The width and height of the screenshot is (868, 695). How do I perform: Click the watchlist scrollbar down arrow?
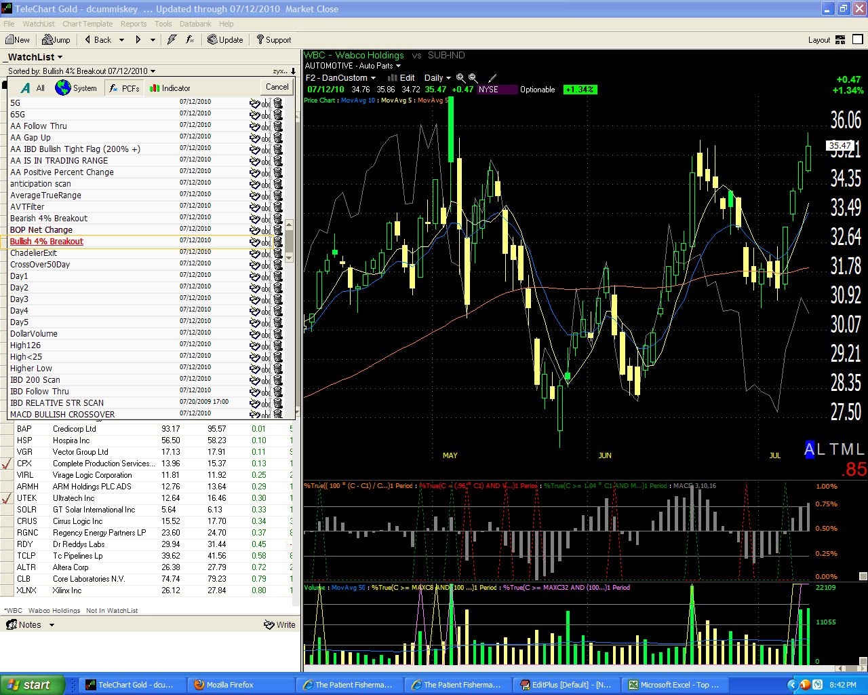pyautogui.click(x=289, y=257)
